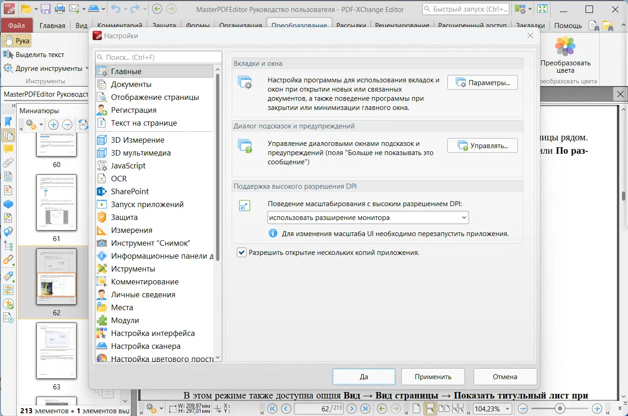Select the Comments panel icon in the sidebar

(x=8, y=149)
